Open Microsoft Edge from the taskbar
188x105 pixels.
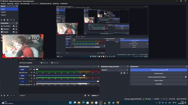[x=83, y=103]
